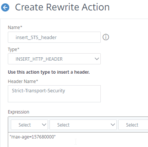
Task: Click the chevron on first Expression Select
Action: (x=44, y=125)
